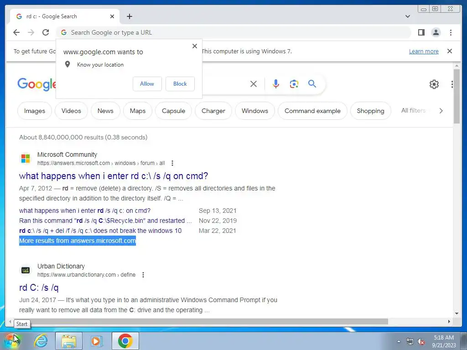Start a voice search with microphone
The width and height of the screenshot is (467, 350).
click(276, 84)
